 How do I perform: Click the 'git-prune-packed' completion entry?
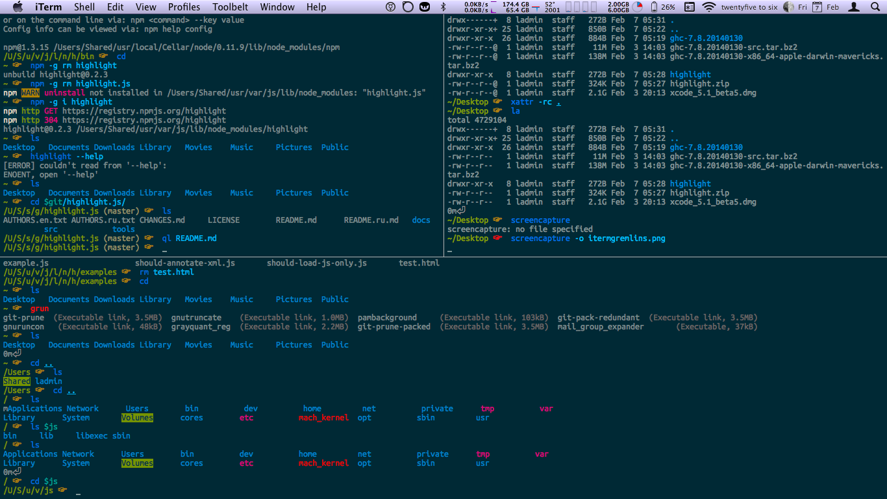(394, 327)
